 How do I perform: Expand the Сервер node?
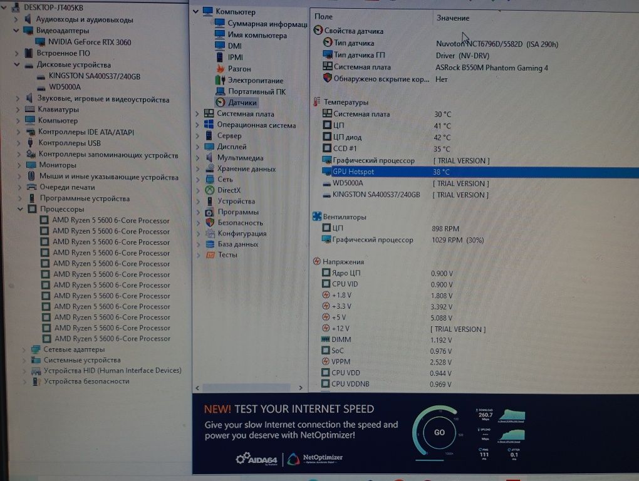coord(197,136)
